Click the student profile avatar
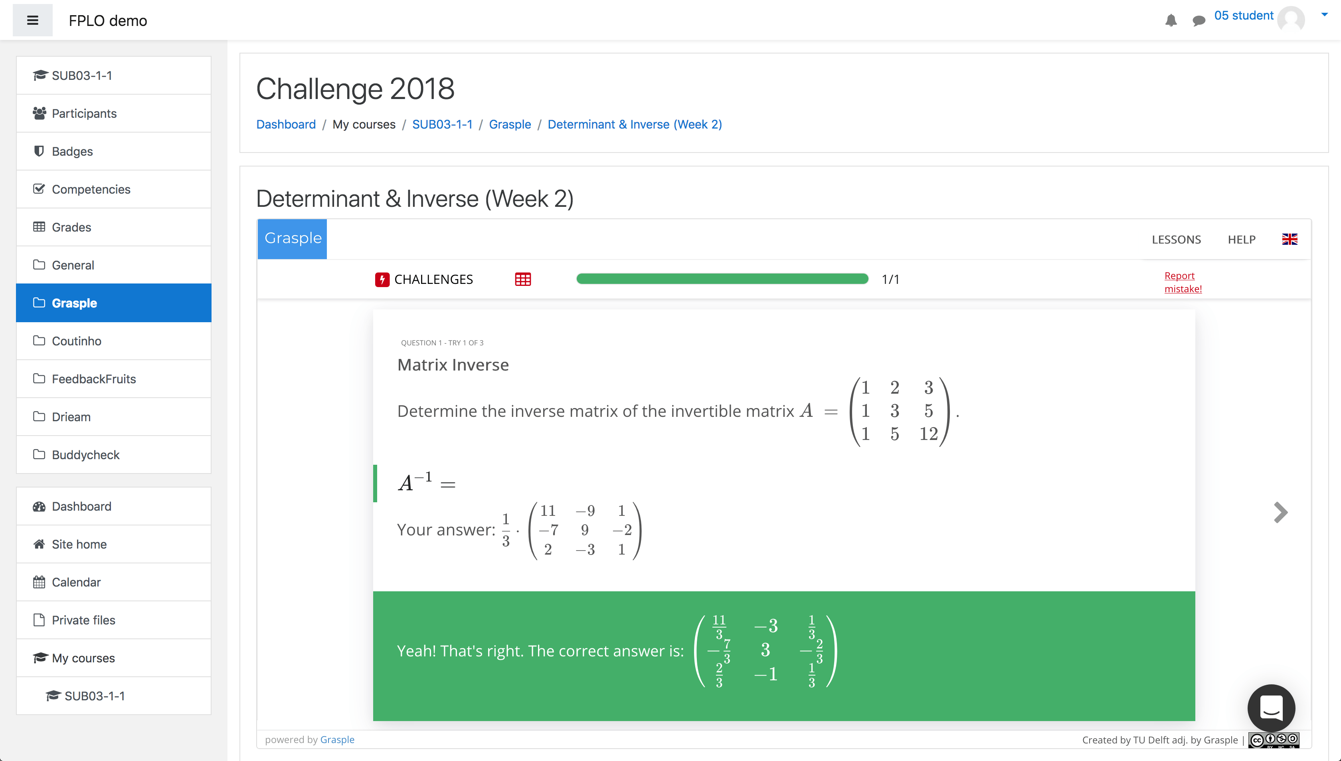The height and width of the screenshot is (761, 1341). 1291,20
